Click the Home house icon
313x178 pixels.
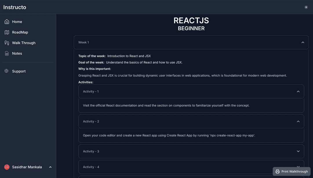pyautogui.click(x=7, y=21)
